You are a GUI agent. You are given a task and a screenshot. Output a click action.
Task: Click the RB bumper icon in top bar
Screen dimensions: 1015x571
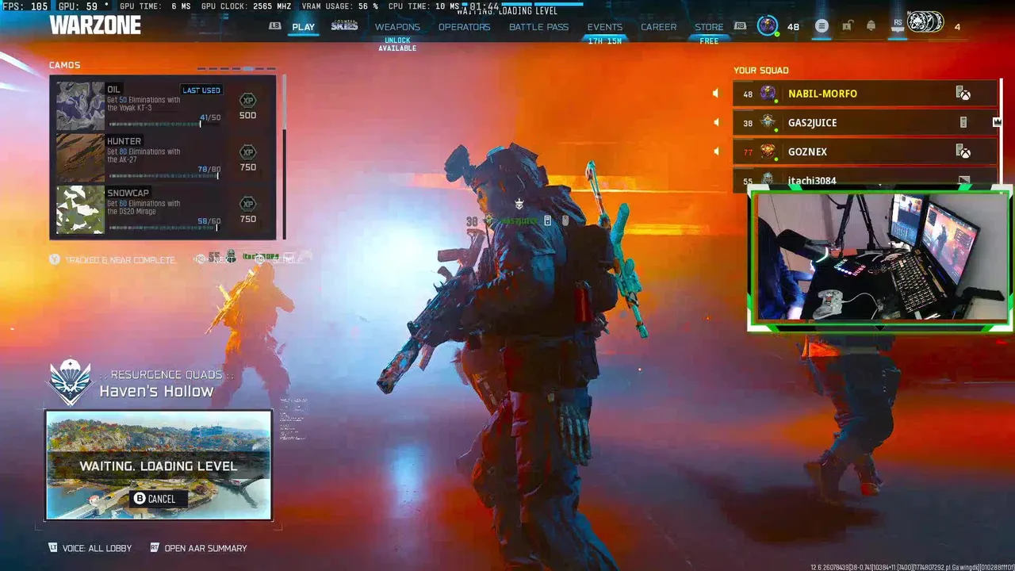[x=740, y=26]
